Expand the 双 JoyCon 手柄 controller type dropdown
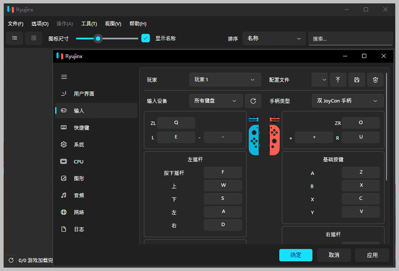 [x=348, y=101]
